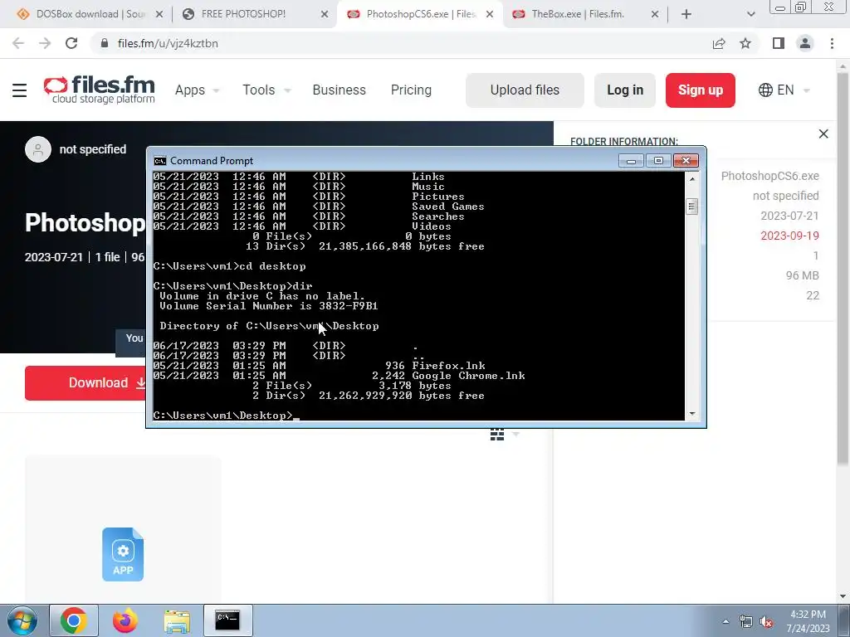Click the APP file thumbnail
The height and width of the screenshot is (637, 850).
pyautogui.click(x=123, y=554)
